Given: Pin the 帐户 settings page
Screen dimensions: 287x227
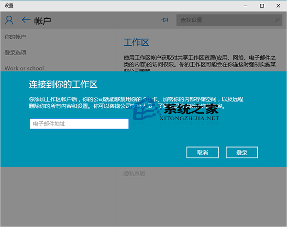Looking at the screenshot, I should pos(165,20).
